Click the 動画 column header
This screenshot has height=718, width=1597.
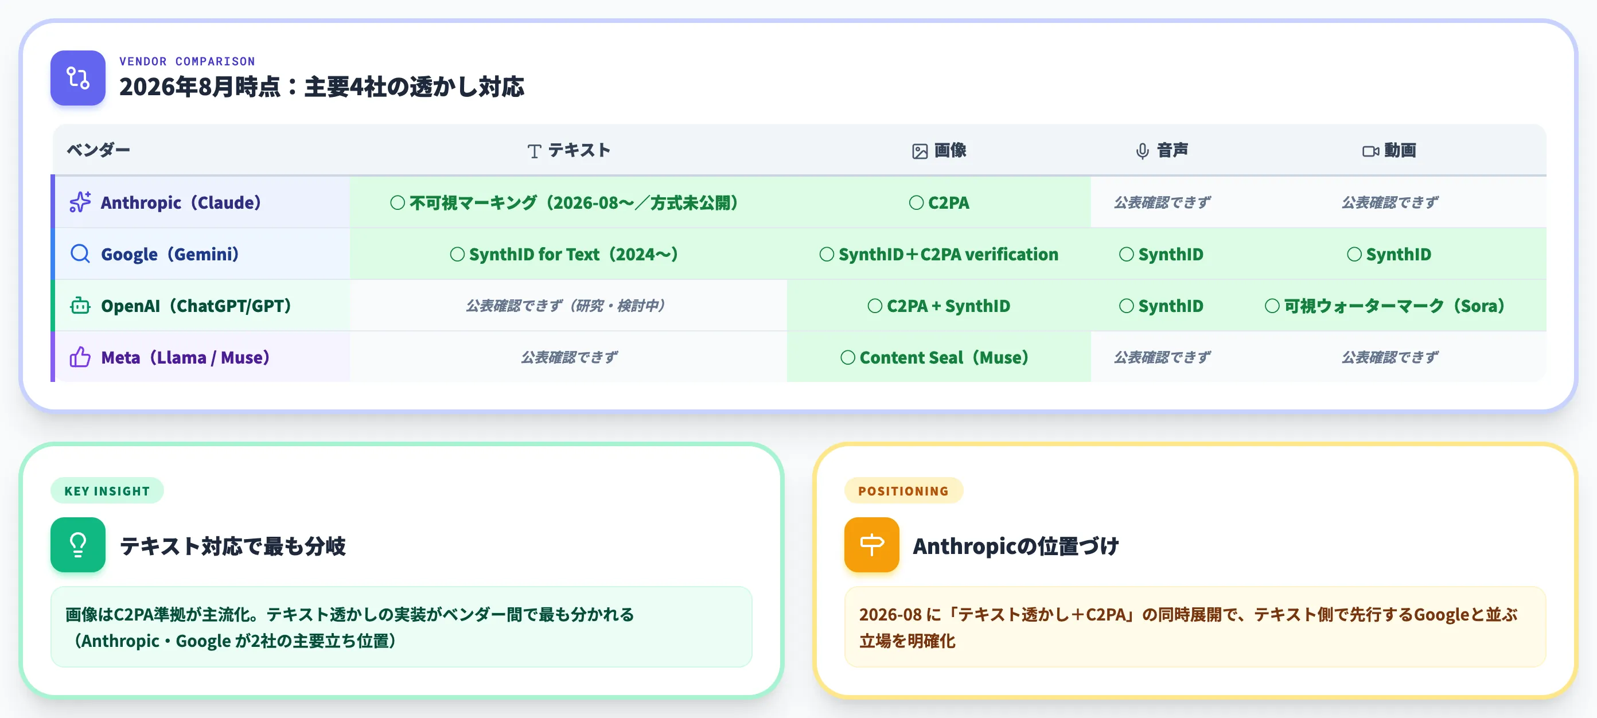tap(1389, 150)
